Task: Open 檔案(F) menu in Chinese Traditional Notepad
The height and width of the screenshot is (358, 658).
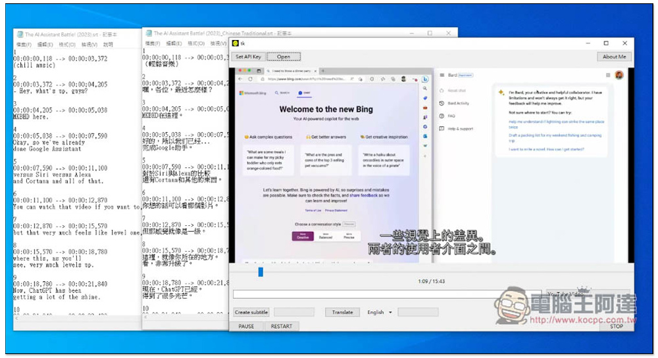Action: pos(153,43)
